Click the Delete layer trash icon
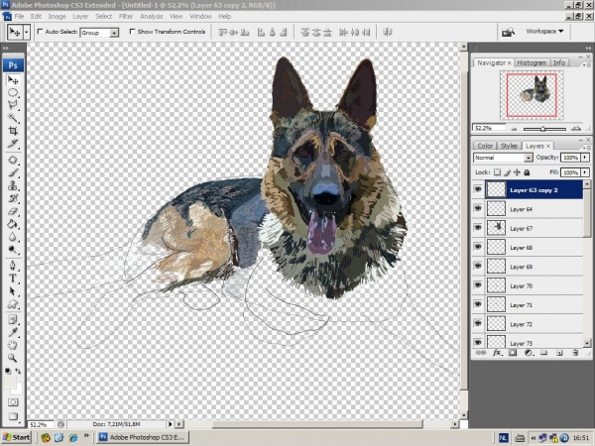This screenshot has width=595, height=446. tap(575, 353)
